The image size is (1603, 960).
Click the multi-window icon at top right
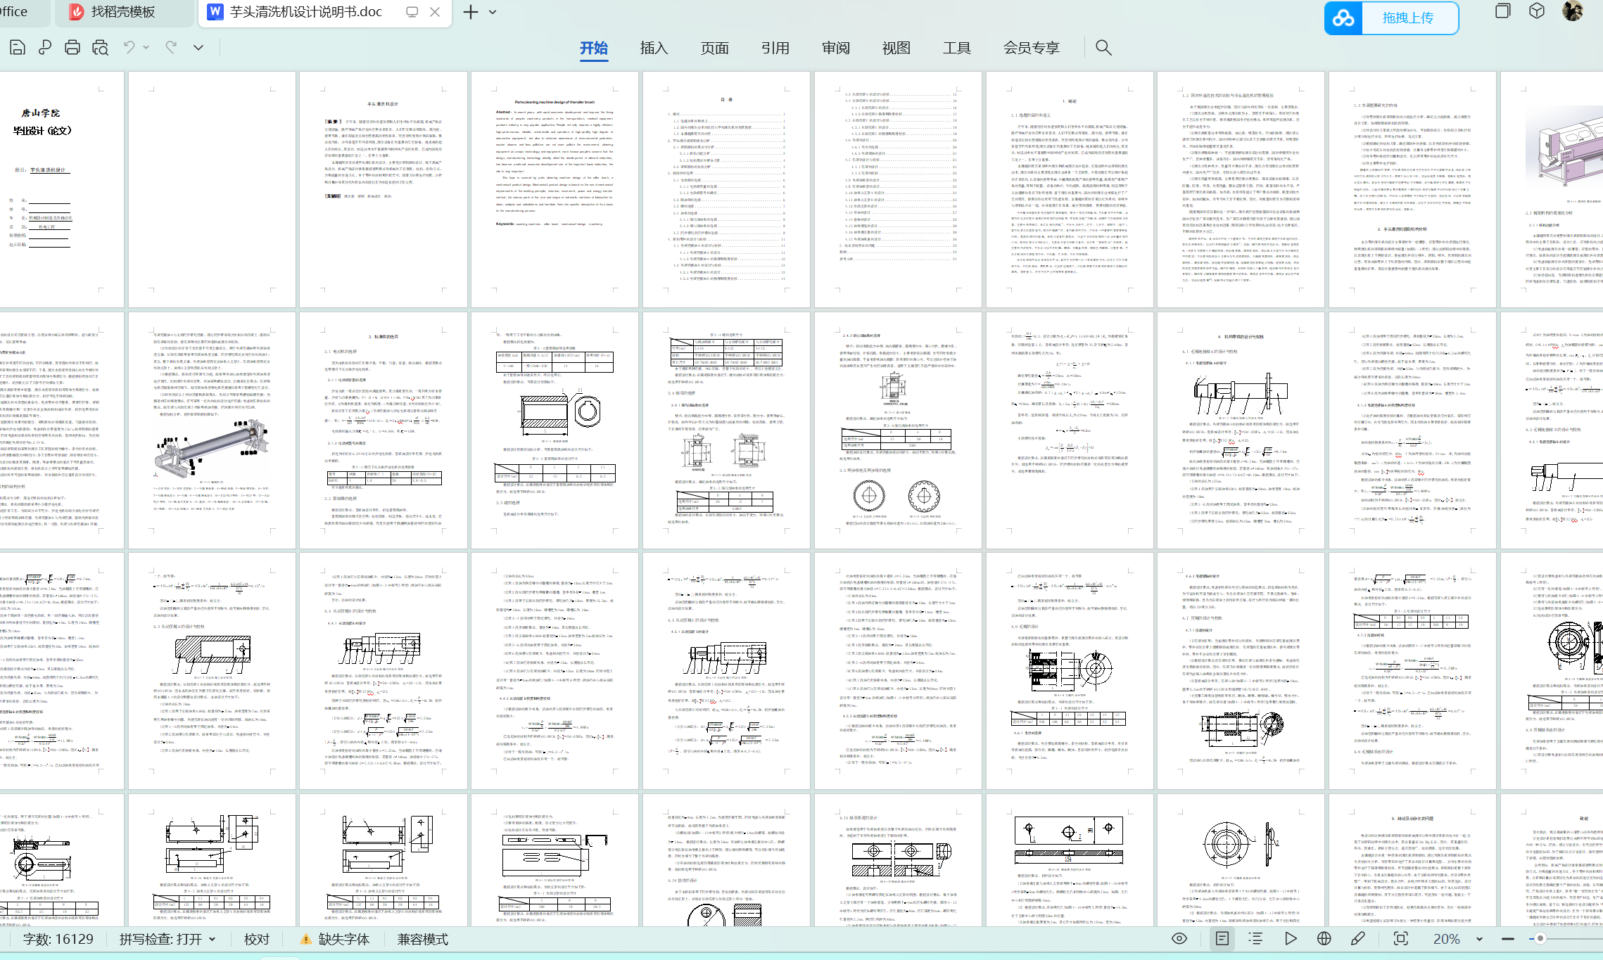(x=1503, y=11)
